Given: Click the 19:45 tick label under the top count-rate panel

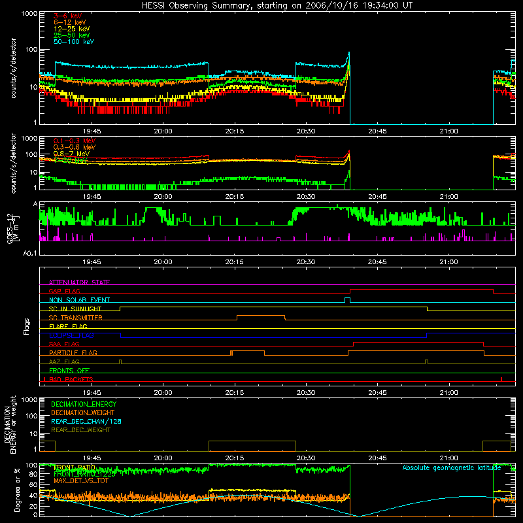Looking at the screenshot, I should [92, 131].
